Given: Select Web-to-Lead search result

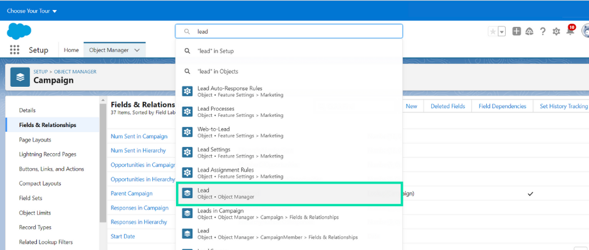Looking at the screenshot, I should click(x=289, y=132).
